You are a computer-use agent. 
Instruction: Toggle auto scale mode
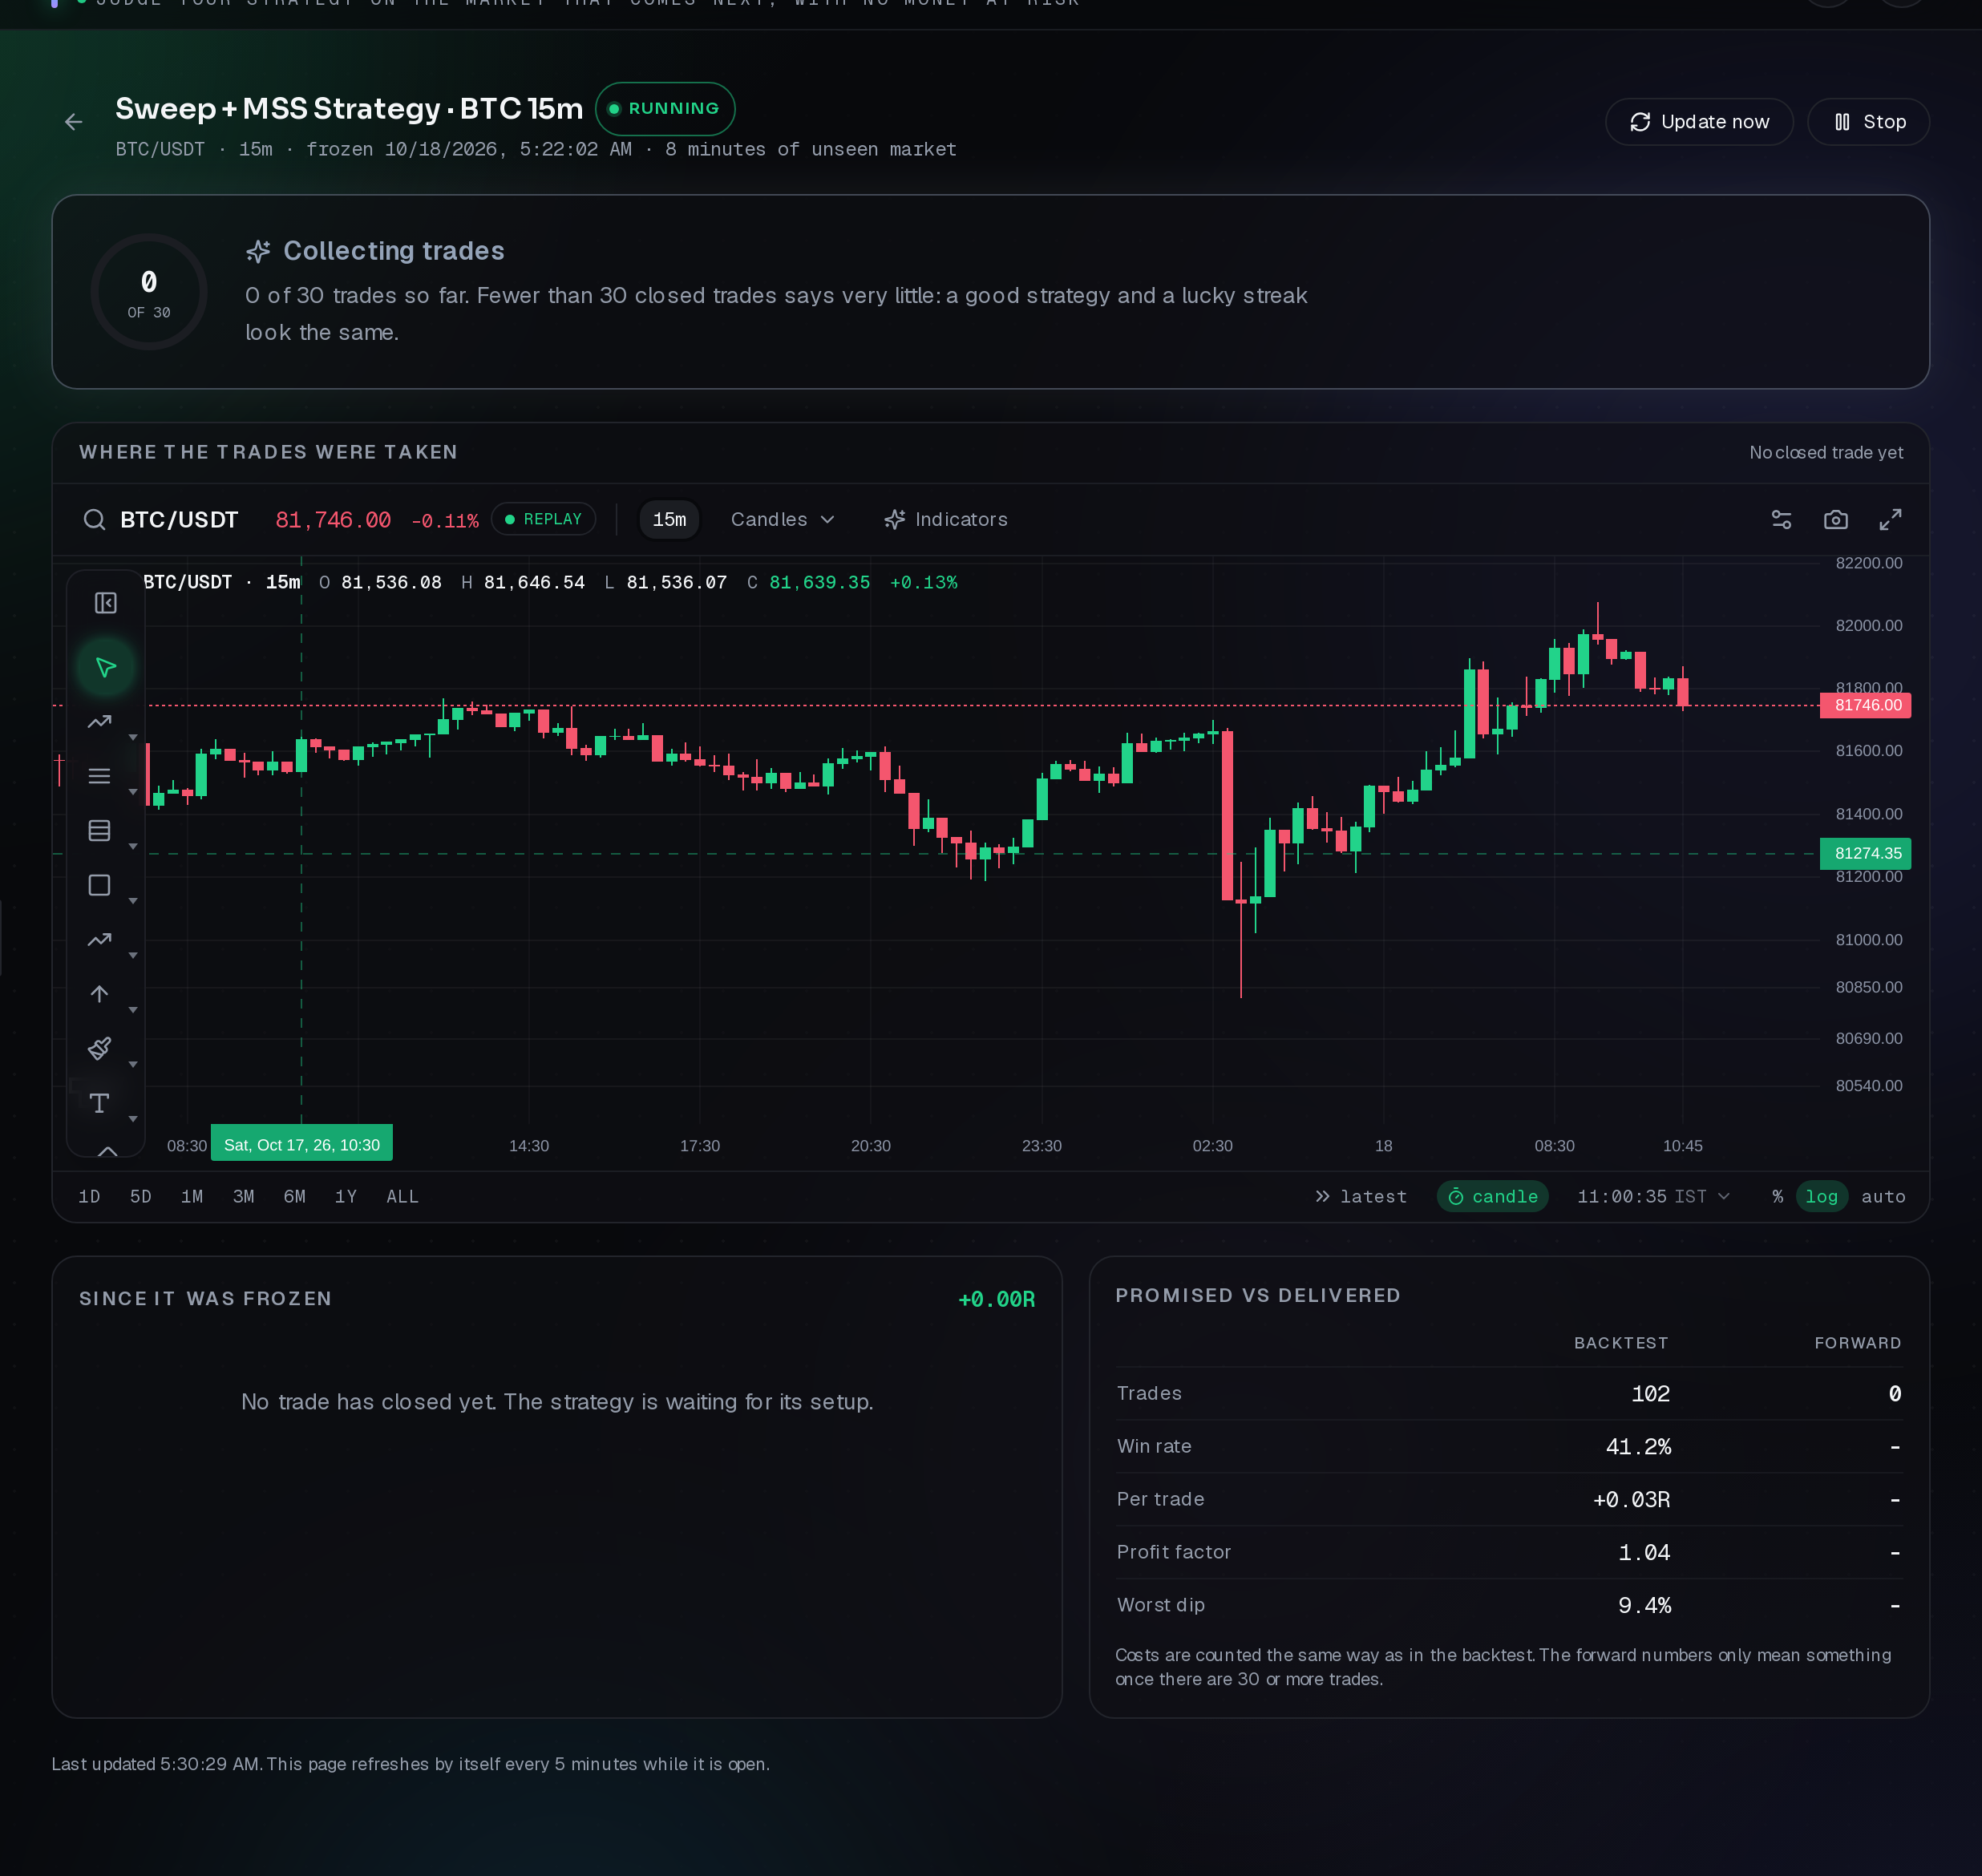pos(1883,1197)
